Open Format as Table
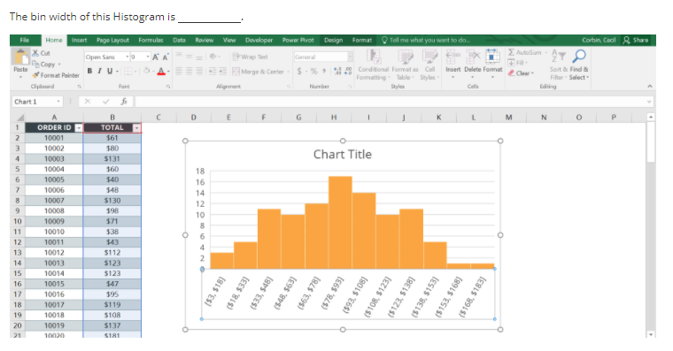The height and width of the screenshot is (351, 673). [x=405, y=65]
